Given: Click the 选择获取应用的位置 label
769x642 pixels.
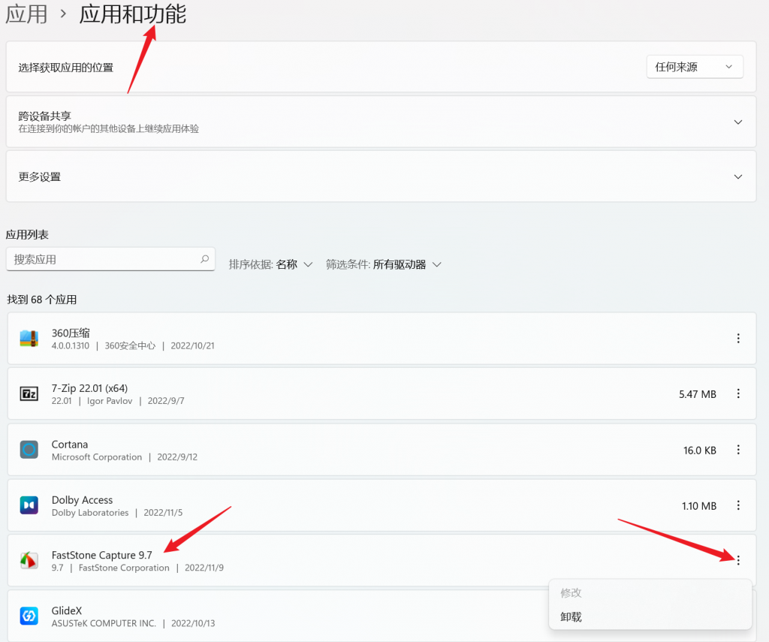Looking at the screenshot, I should click(66, 68).
